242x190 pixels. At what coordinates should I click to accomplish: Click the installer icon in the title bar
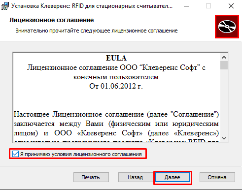coord(5,6)
